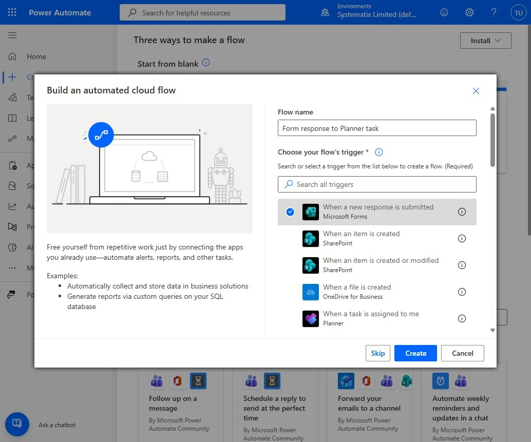Click the Templates icon in sidebar
The width and height of the screenshot is (531, 442).
tap(12, 98)
